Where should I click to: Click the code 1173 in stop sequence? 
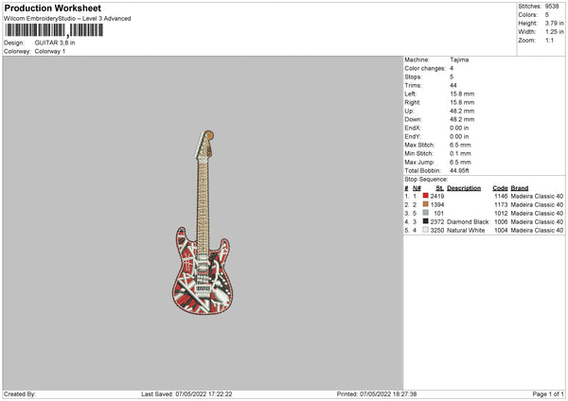[501, 205]
